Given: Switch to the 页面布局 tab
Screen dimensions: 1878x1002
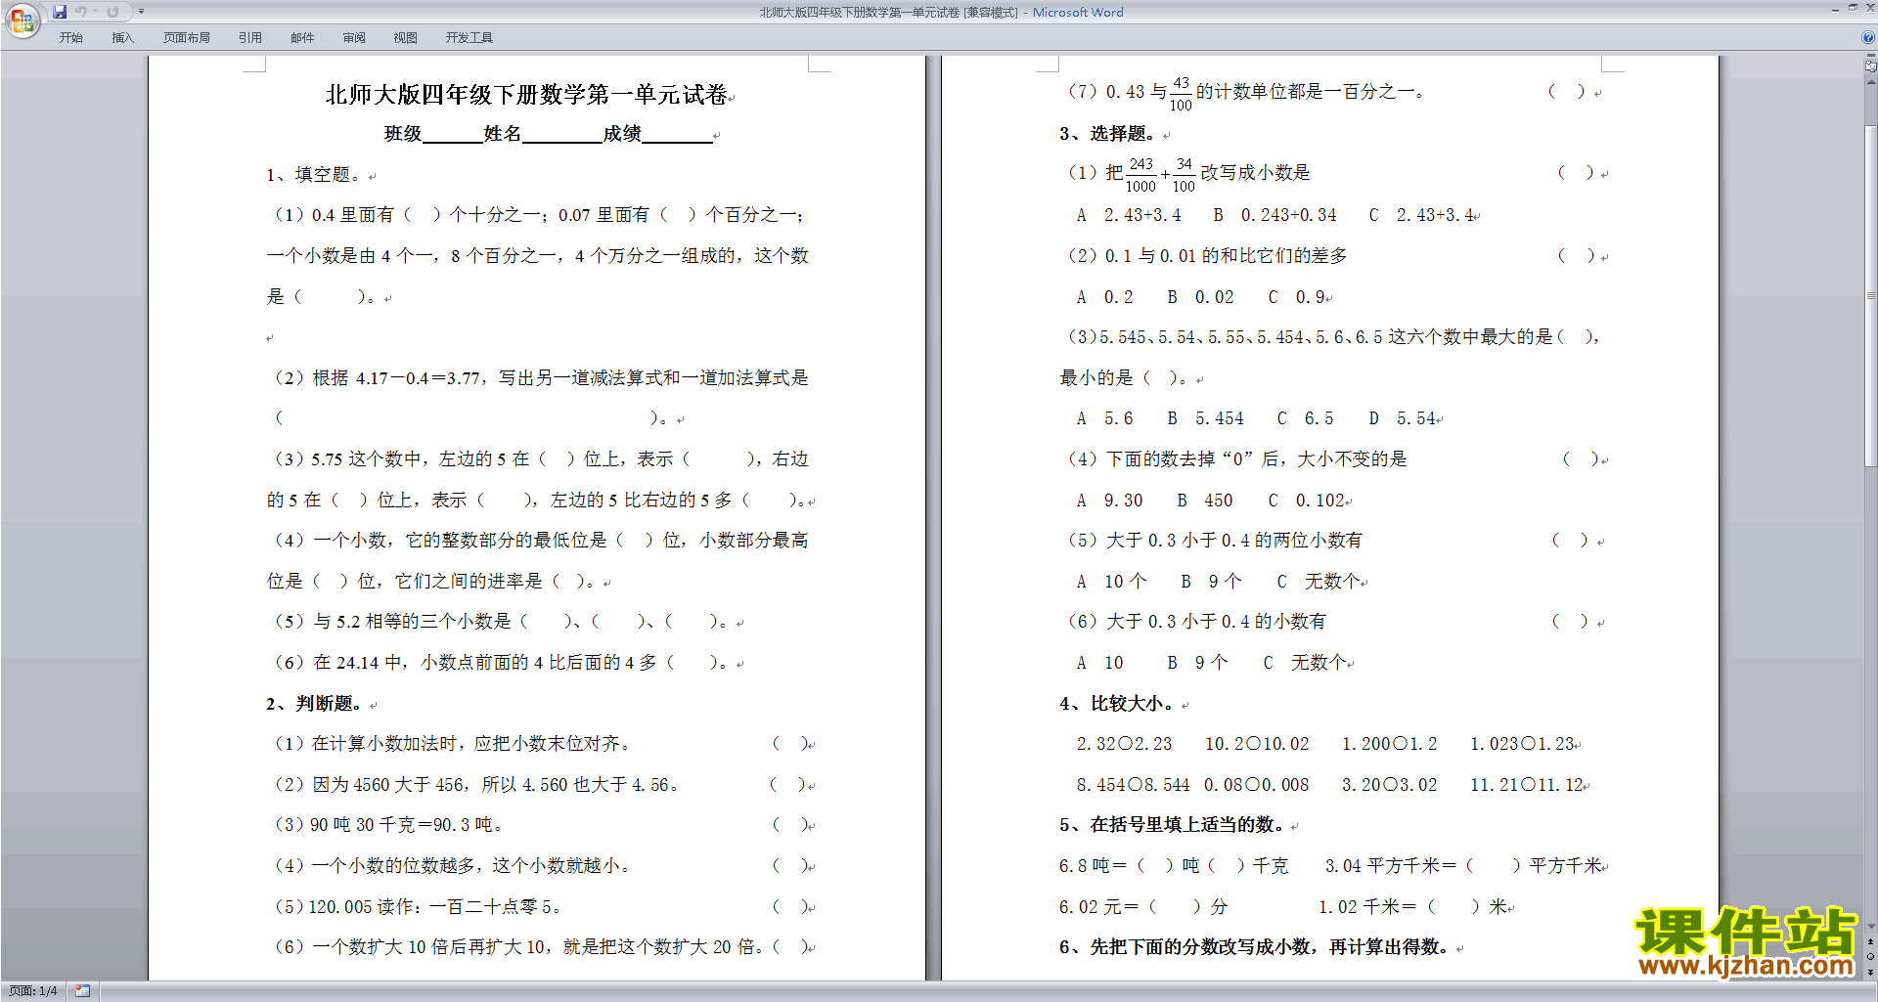Looking at the screenshot, I should point(187,37).
